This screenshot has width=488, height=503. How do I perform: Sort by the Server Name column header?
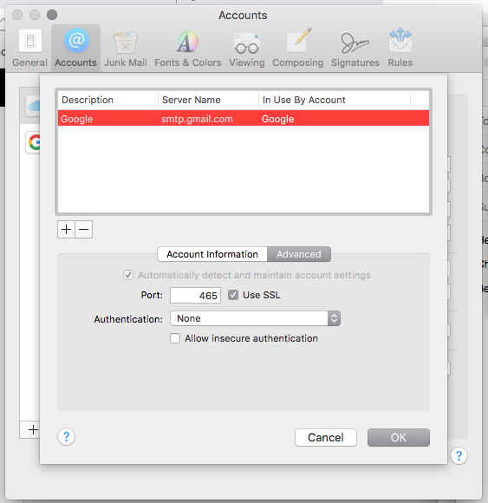[x=208, y=100]
